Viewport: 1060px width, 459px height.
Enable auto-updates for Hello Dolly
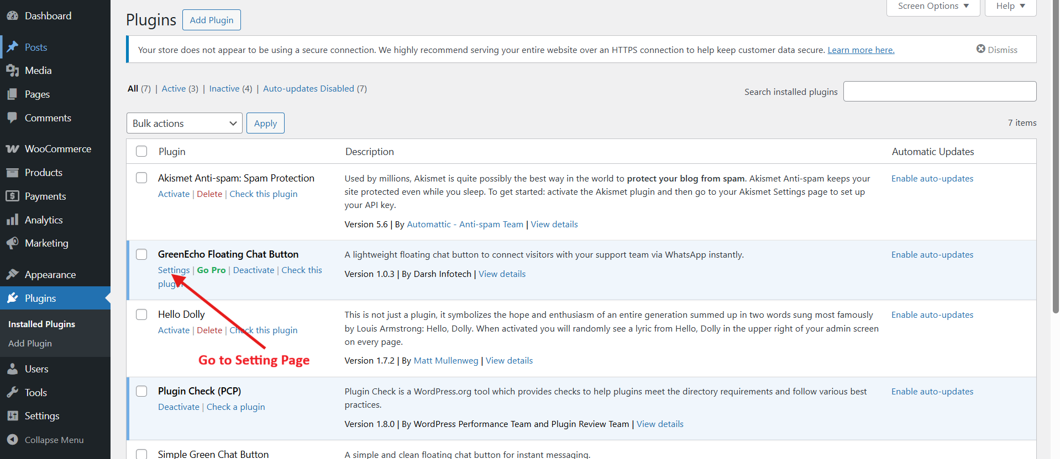tap(932, 314)
